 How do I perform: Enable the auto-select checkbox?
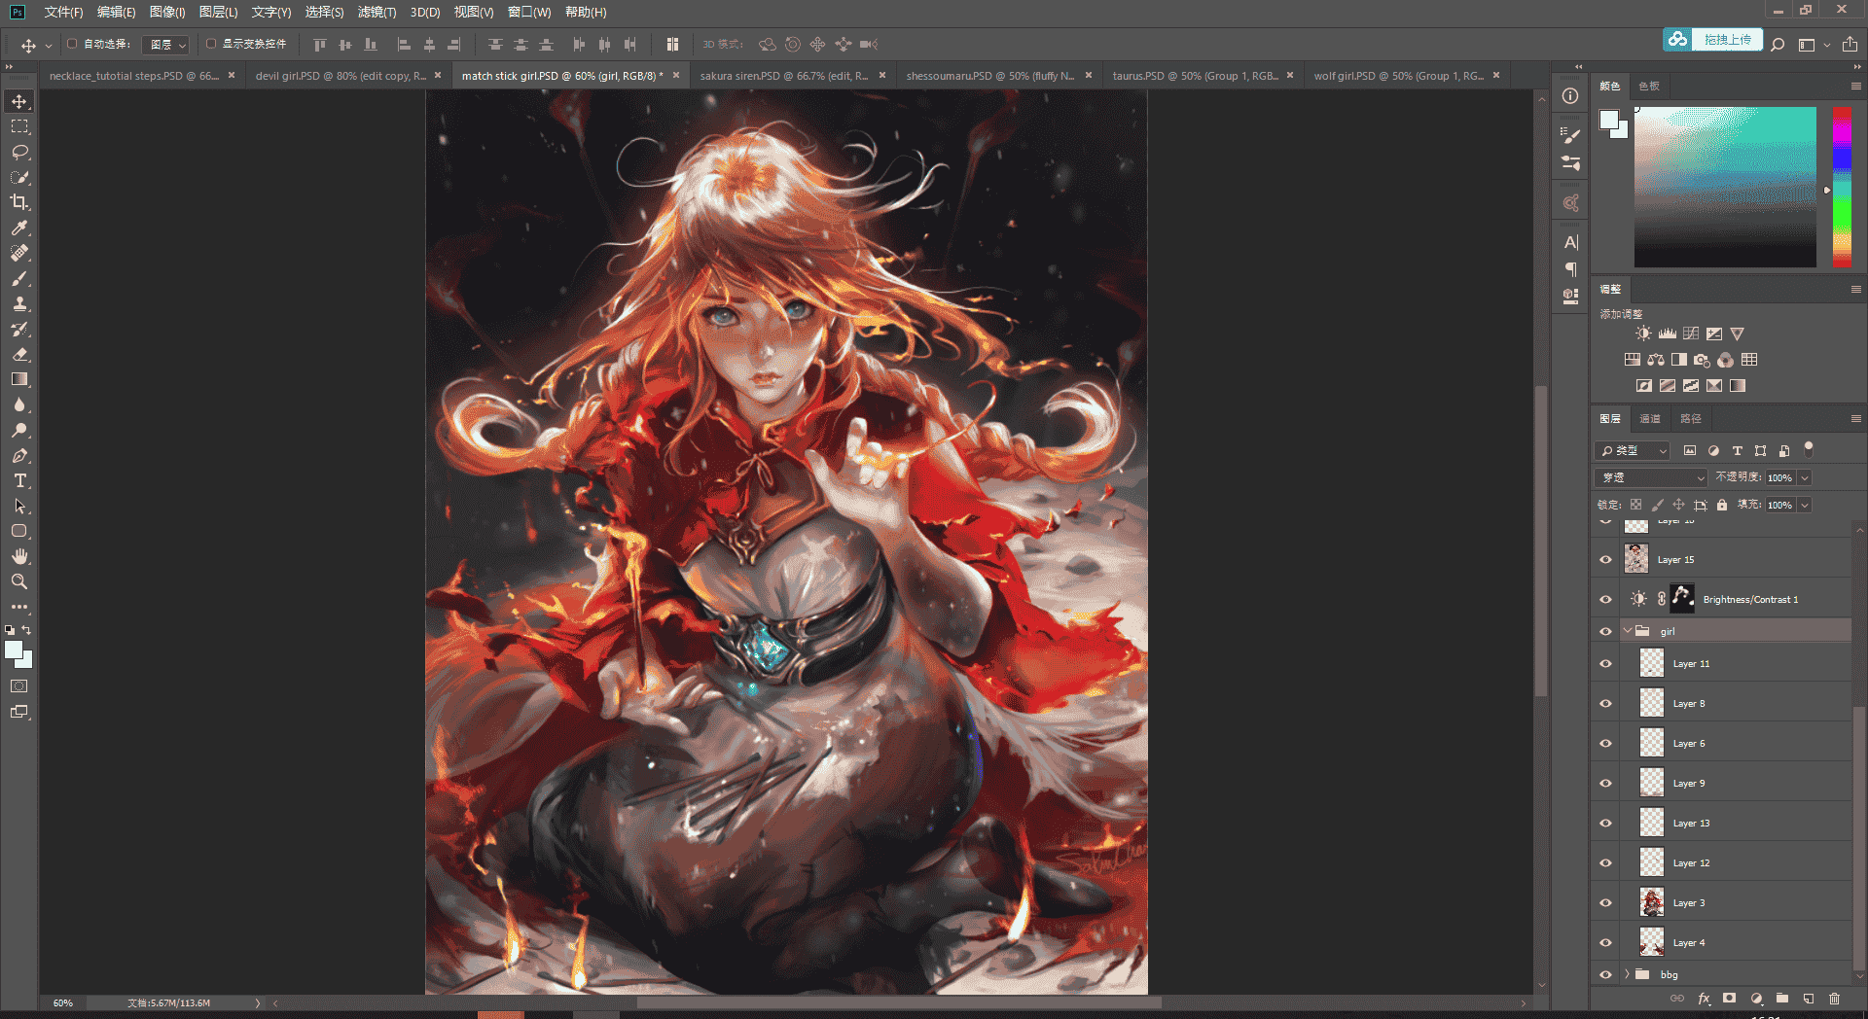click(x=72, y=44)
